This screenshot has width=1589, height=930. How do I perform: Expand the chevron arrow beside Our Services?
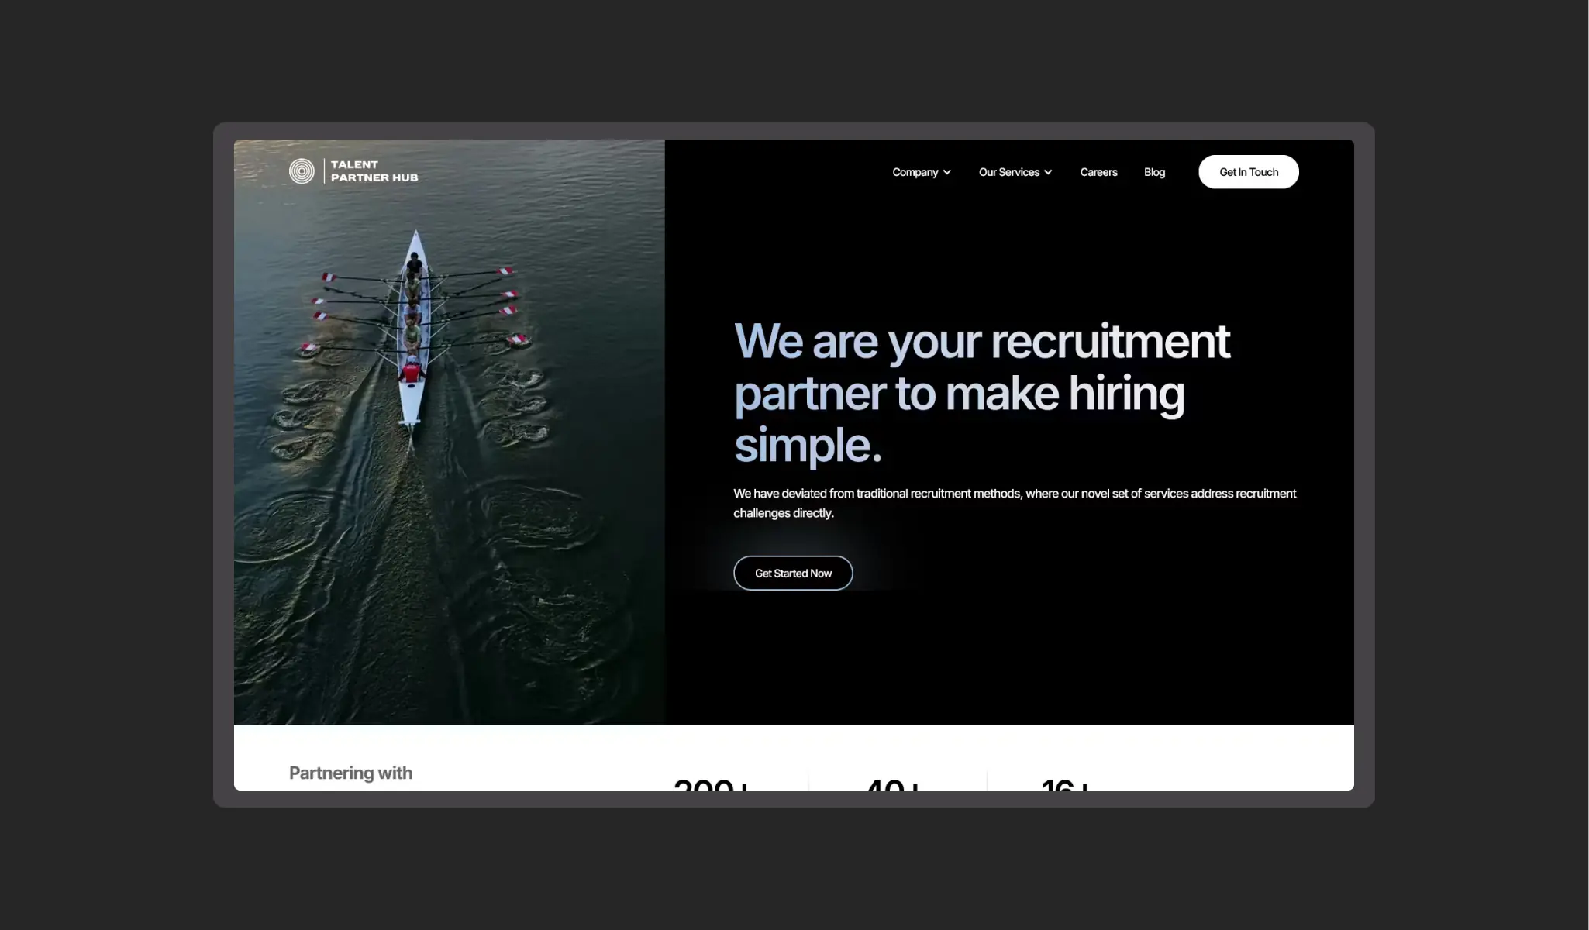click(1048, 172)
